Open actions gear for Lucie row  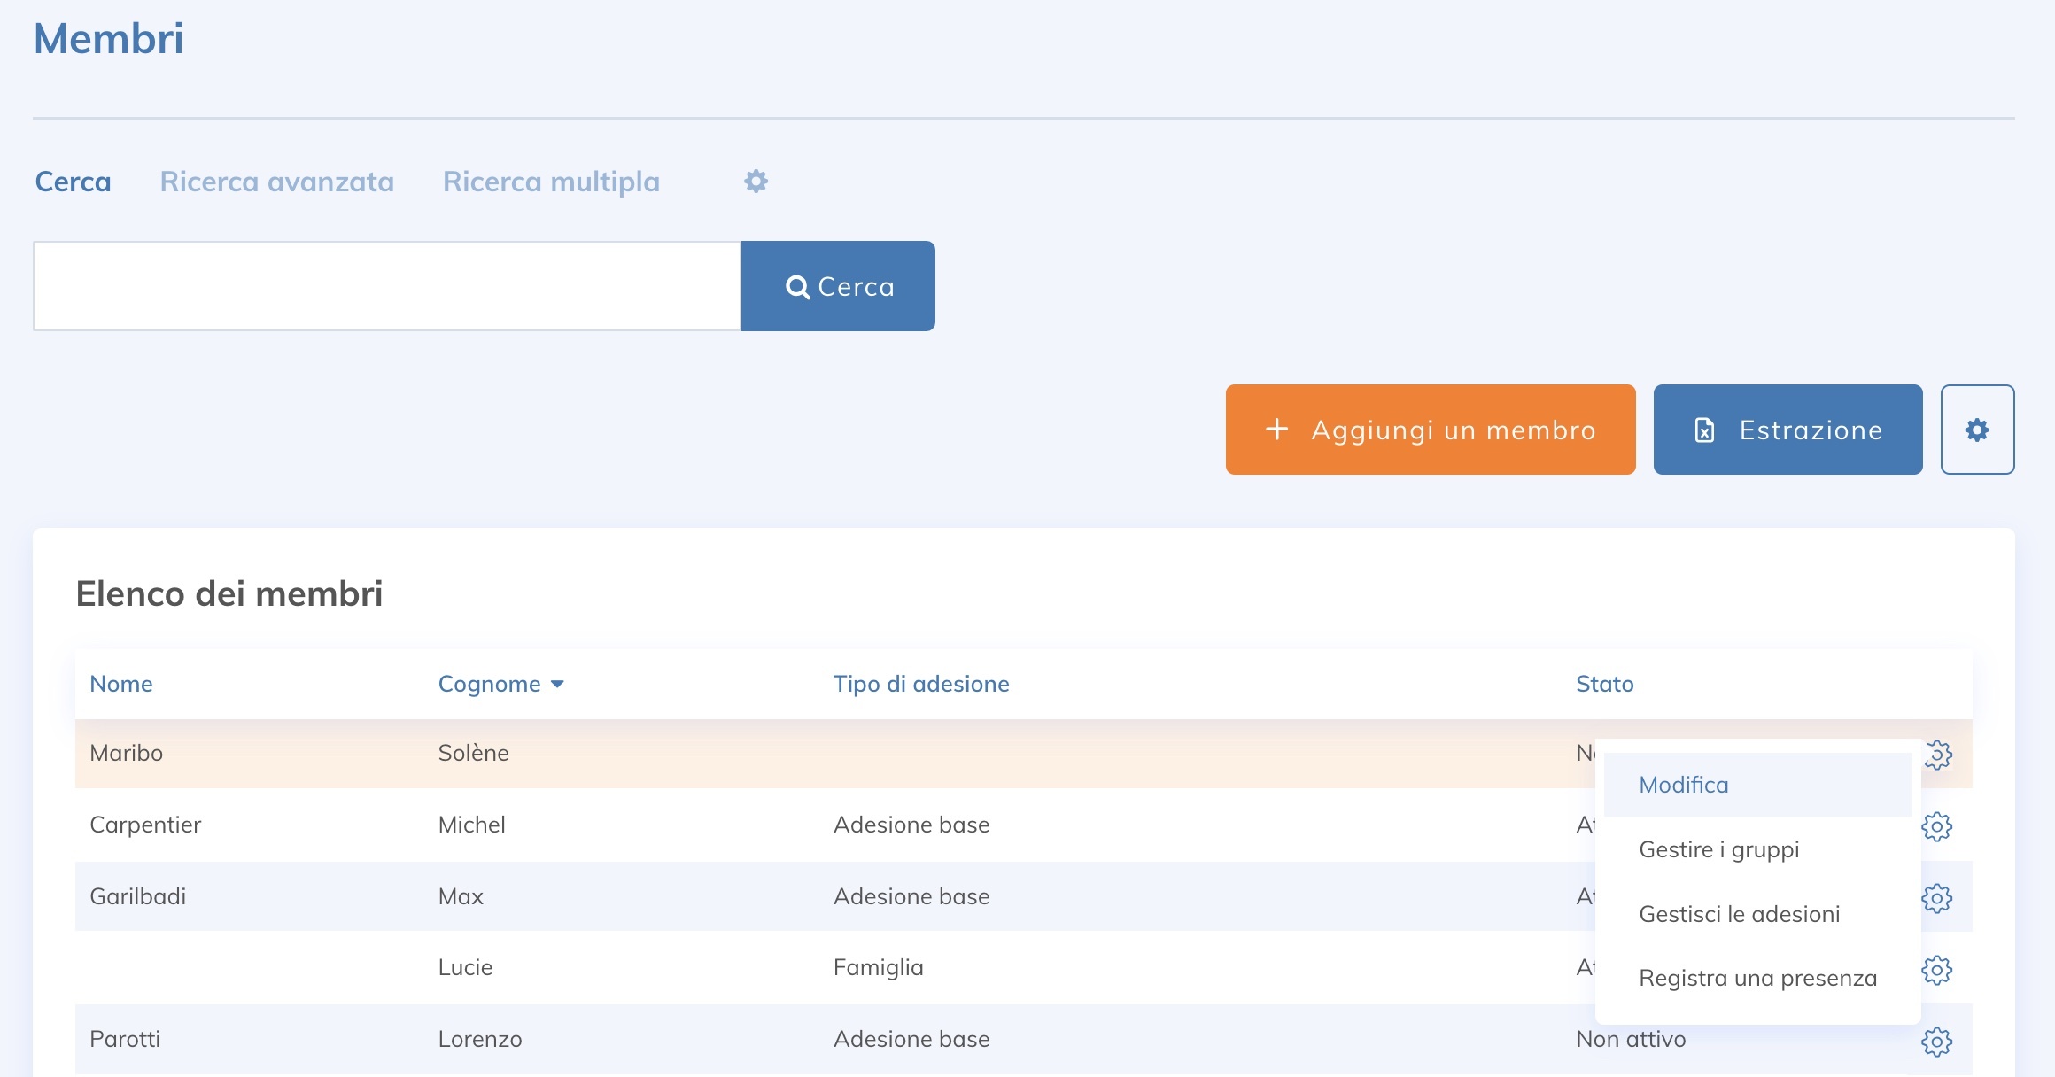(x=1936, y=970)
